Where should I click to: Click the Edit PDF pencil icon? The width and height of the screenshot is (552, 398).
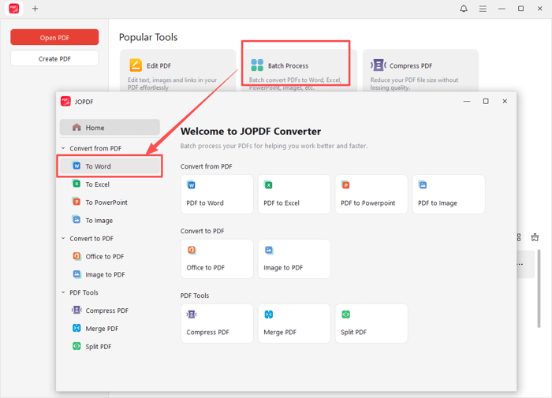click(136, 65)
